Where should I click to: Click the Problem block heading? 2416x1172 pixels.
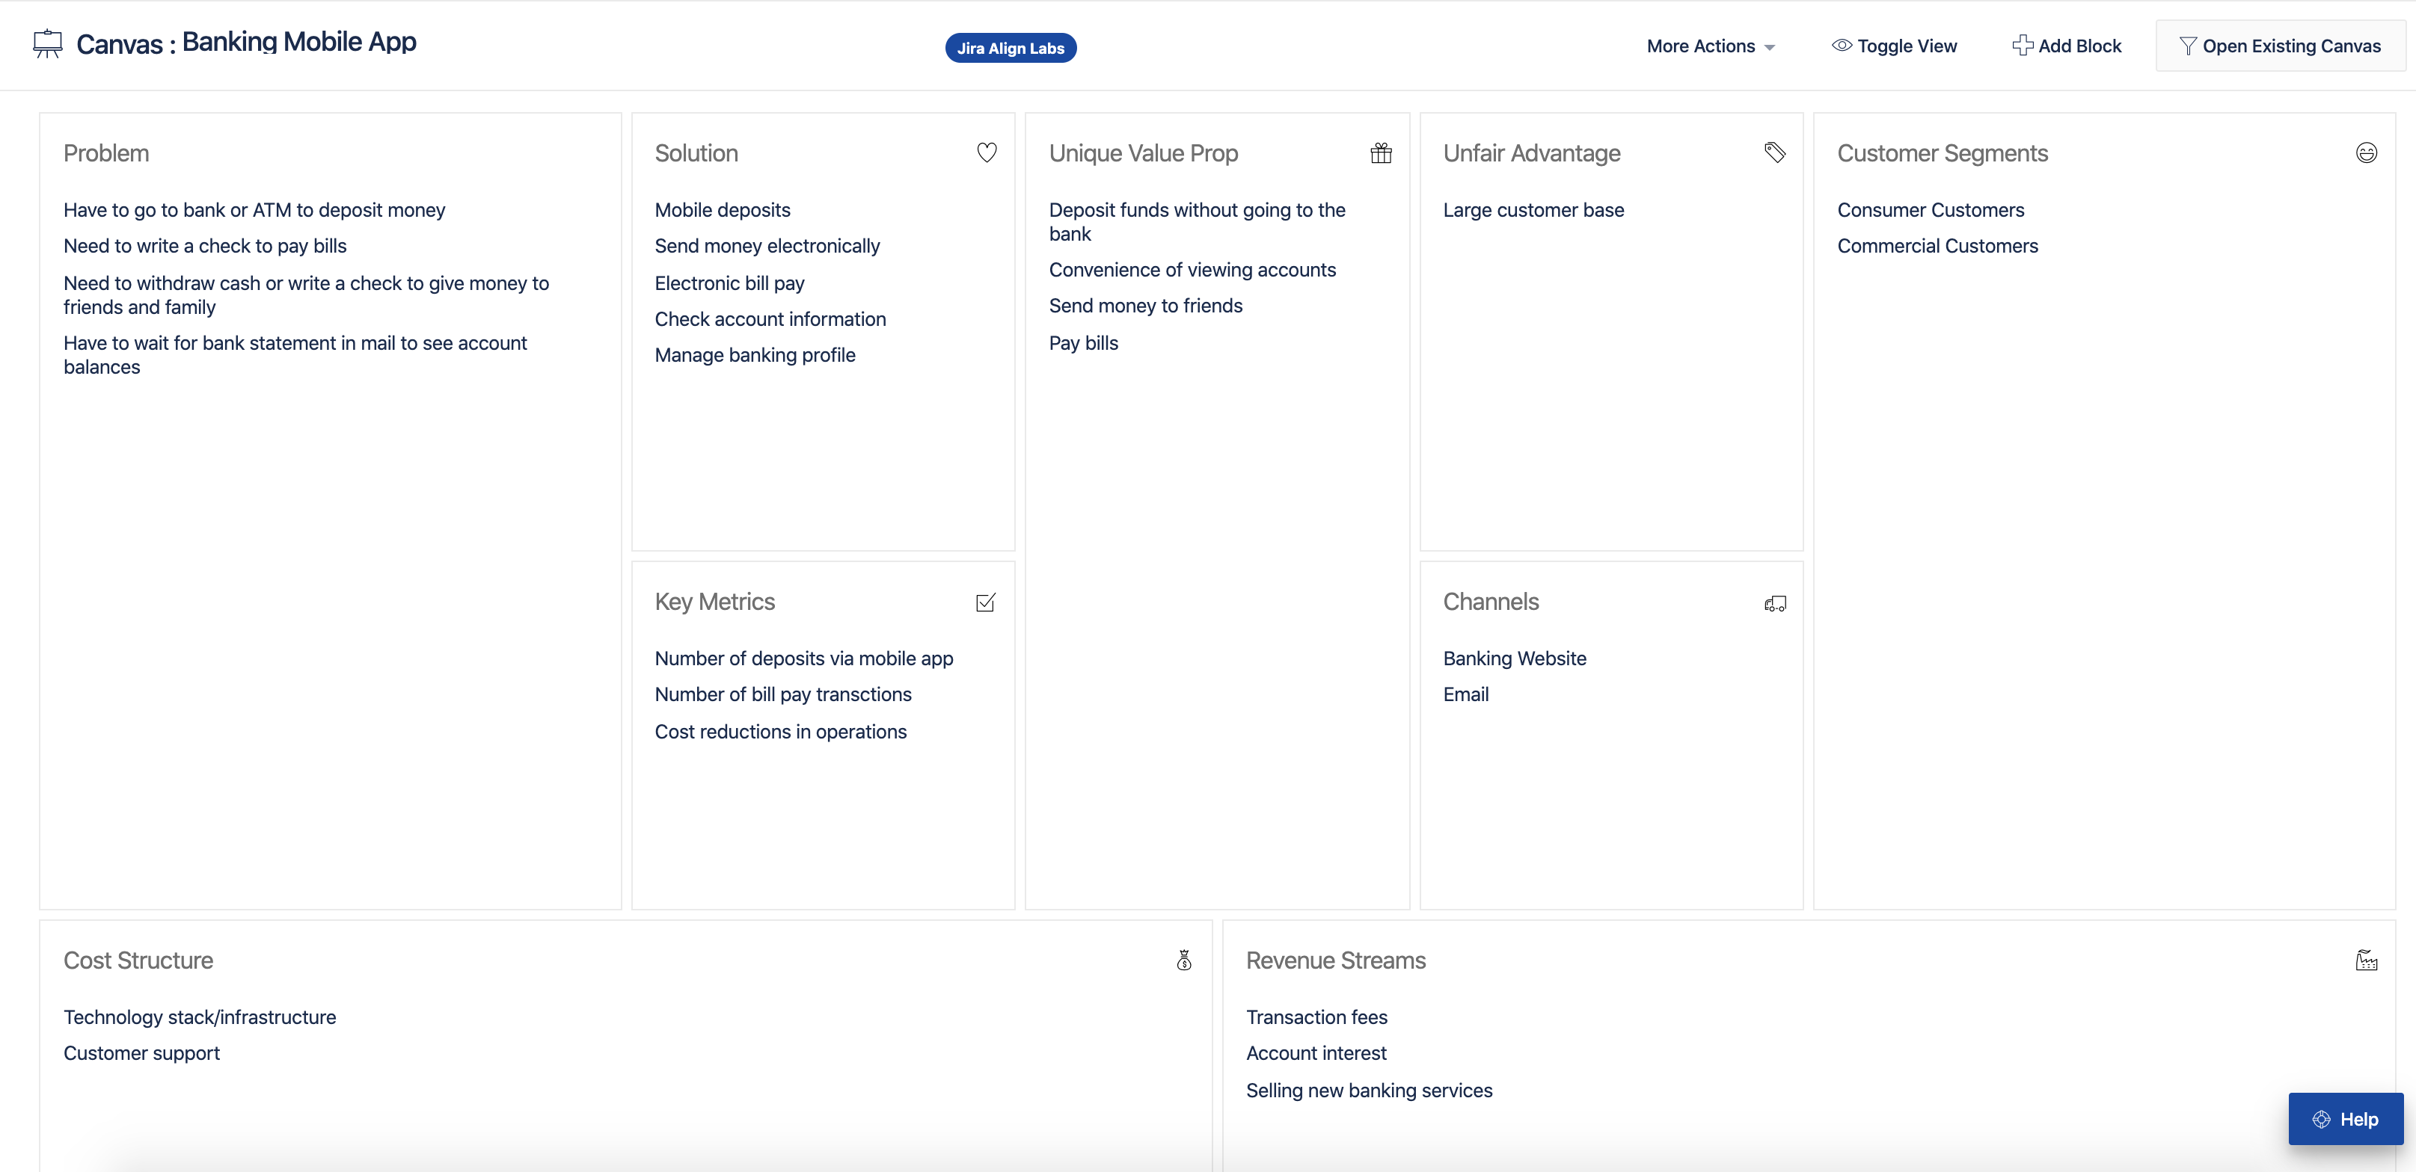106,152
